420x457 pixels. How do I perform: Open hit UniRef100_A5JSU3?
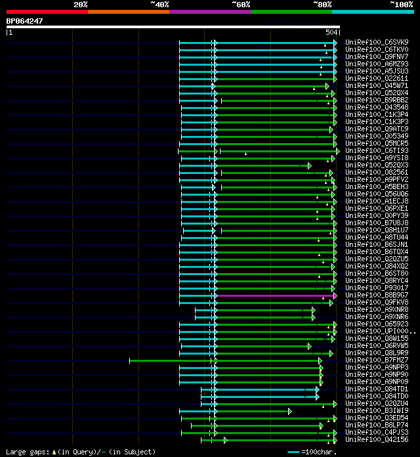(377, 71)
